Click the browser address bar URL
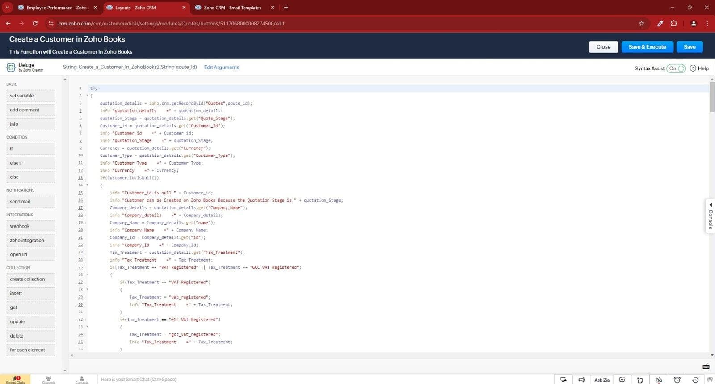This screenshot has width=715, height=384. pyautogui.click(x=171, y=23)
